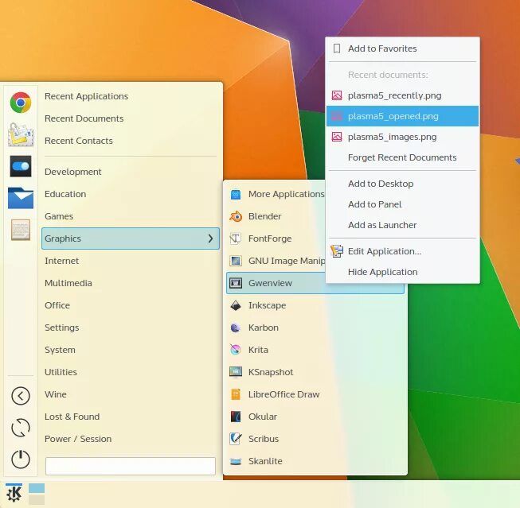Launch Krita via its icon

(x=236, y=350)
